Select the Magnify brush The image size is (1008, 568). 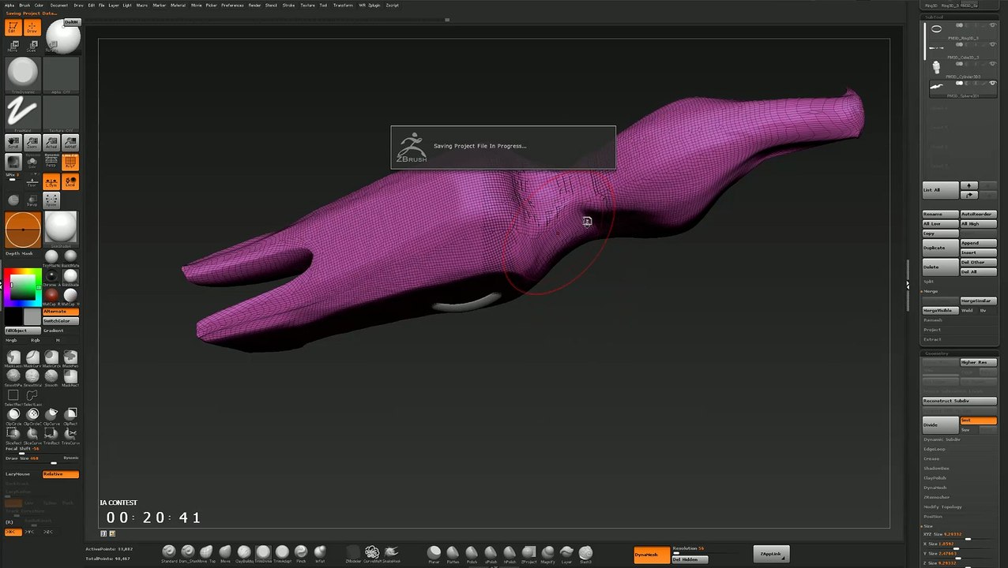[547, 552]
